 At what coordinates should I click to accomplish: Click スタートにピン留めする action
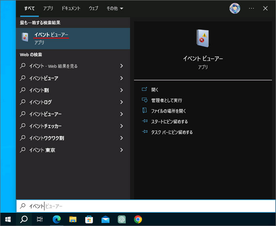pos(169,122)
